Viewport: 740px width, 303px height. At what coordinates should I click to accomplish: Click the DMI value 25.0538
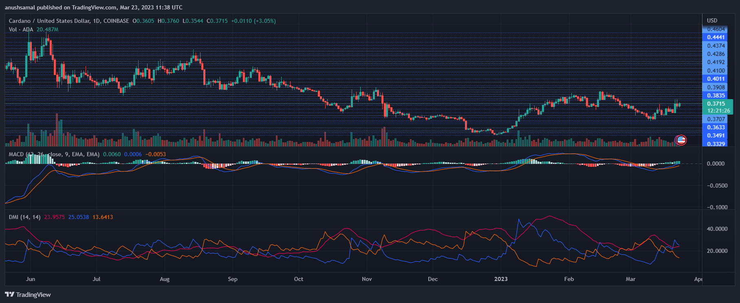(x=79, y=217)
